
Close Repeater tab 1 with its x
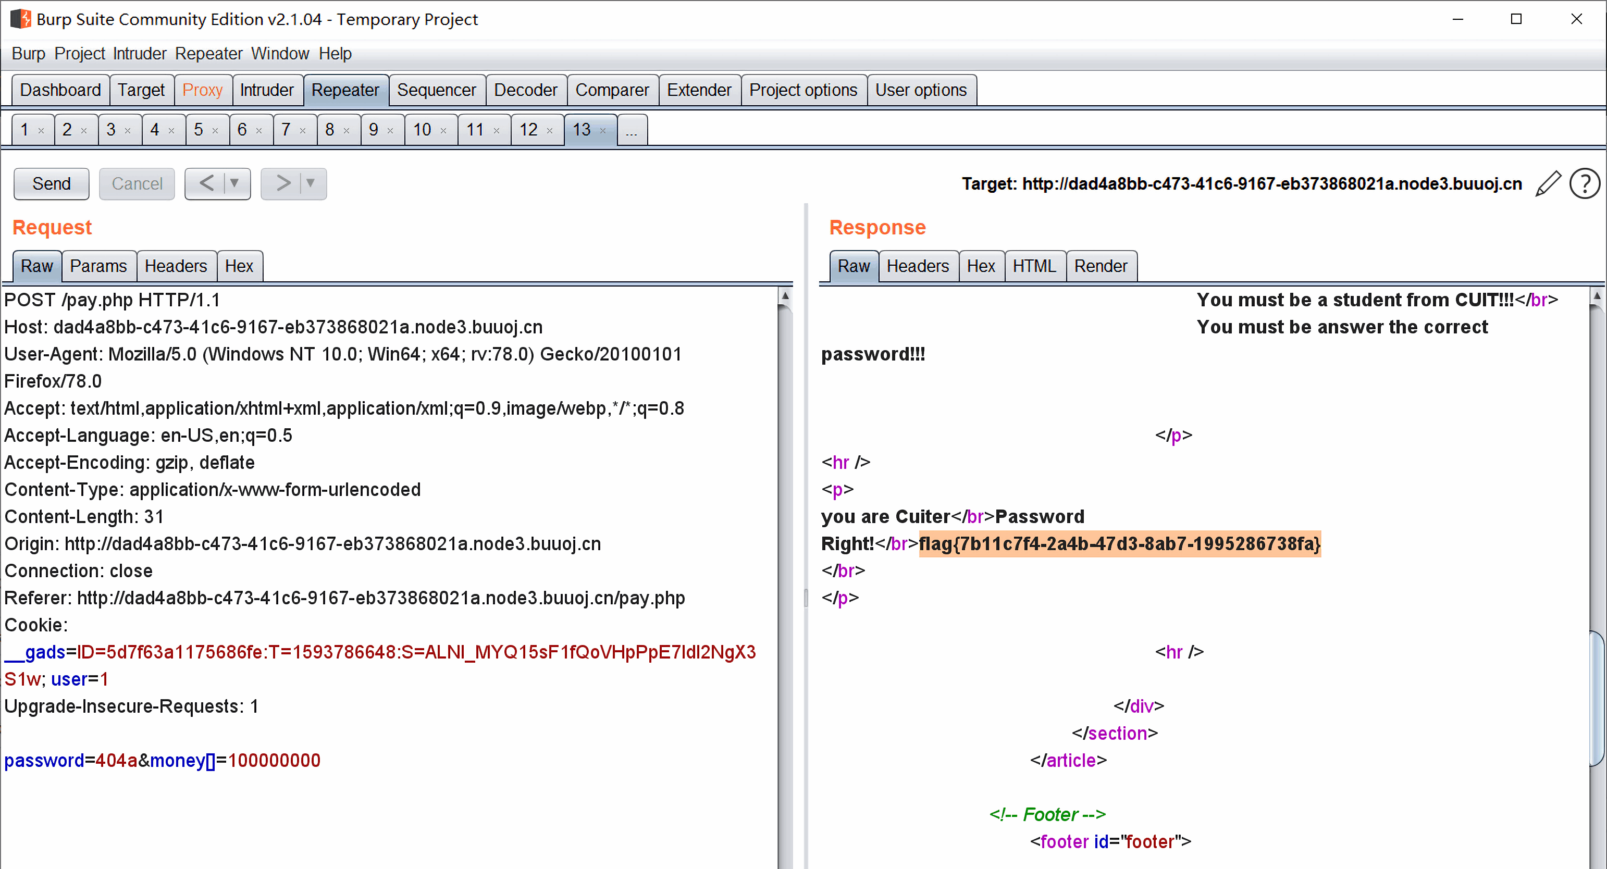pyautogui.click(x=41, y=130)
